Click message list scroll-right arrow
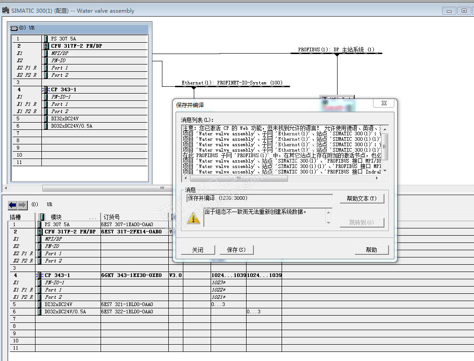This screenshot has width=474, height=361. 377,178
